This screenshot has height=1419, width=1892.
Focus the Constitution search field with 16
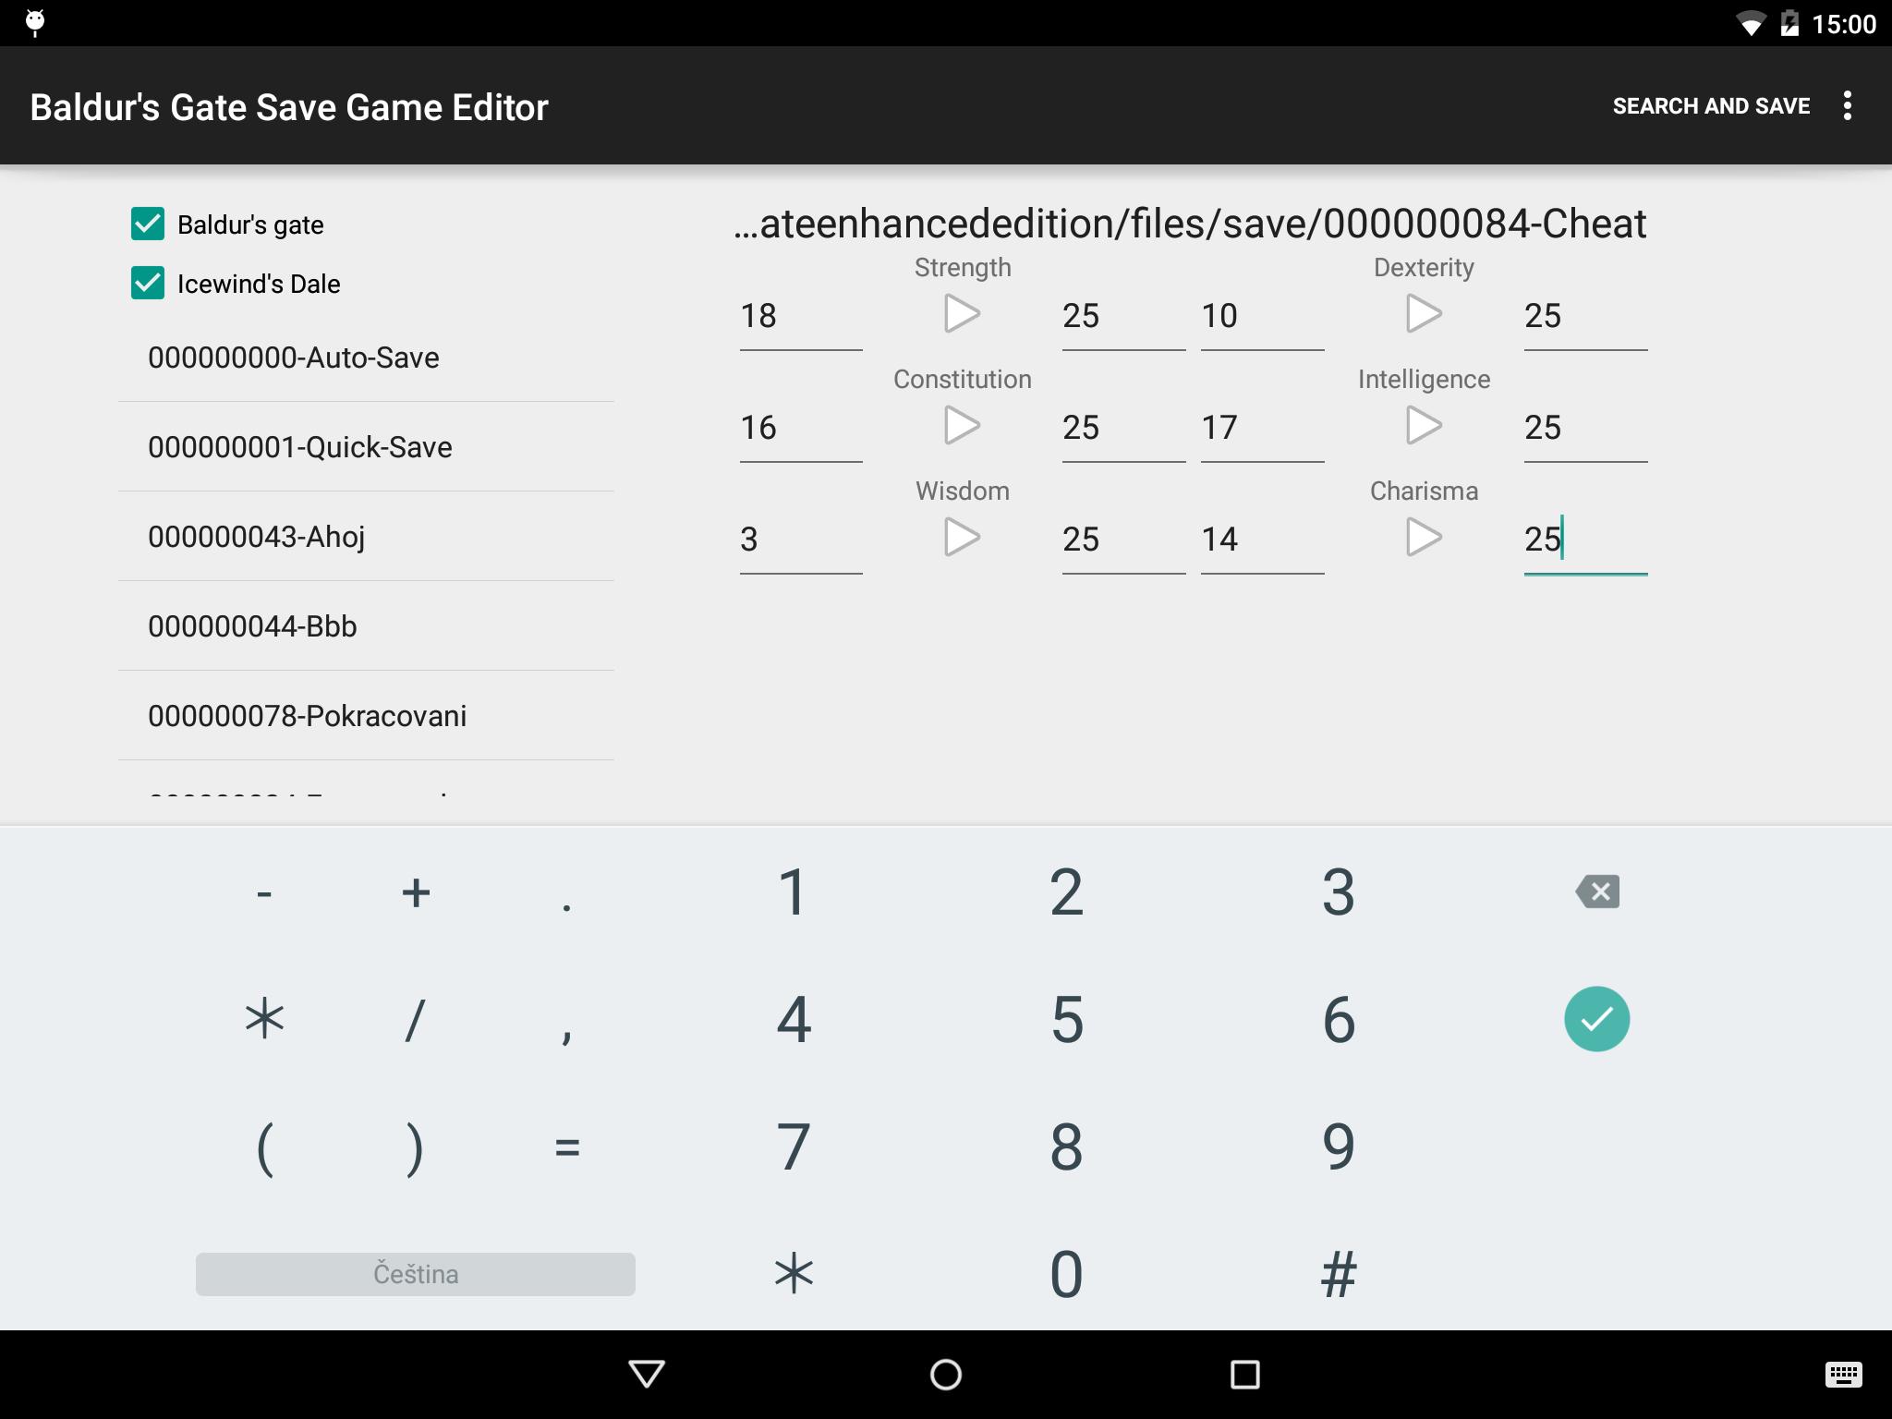801,429
